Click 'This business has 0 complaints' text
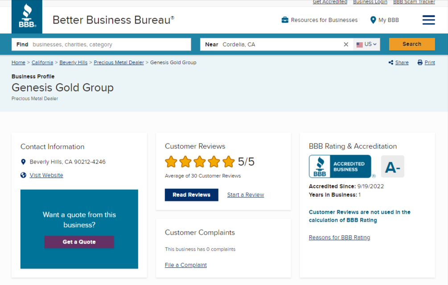 [x=200, y=249]
